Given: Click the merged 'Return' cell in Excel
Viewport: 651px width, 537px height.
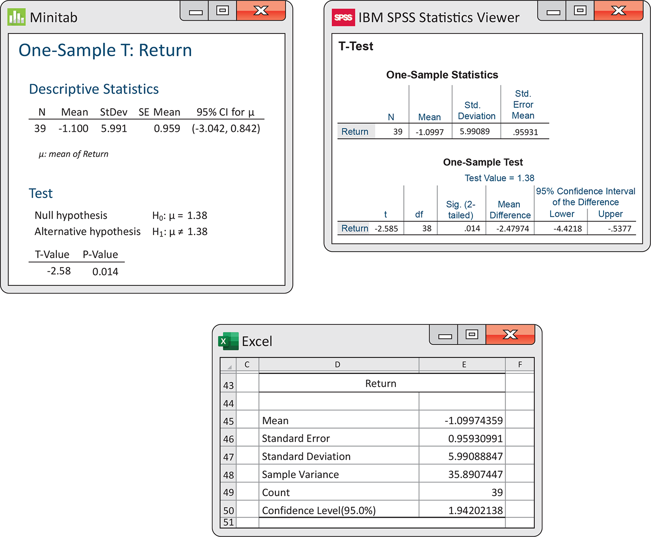Looking at the screenshot, I should (382, 383).
